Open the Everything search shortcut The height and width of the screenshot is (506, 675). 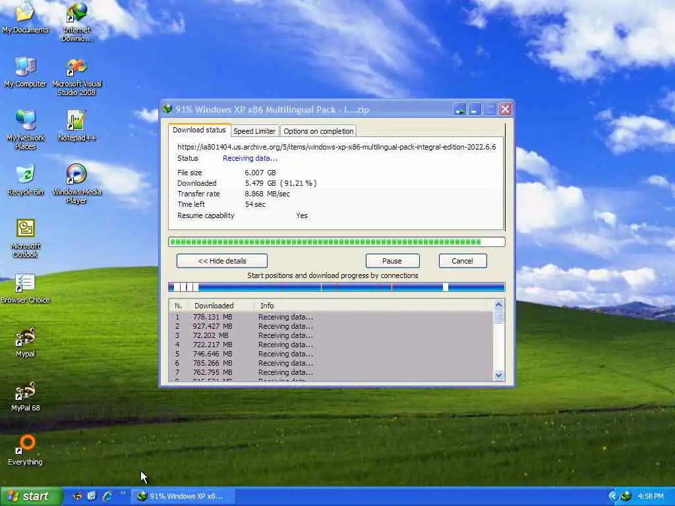(26, 451)
